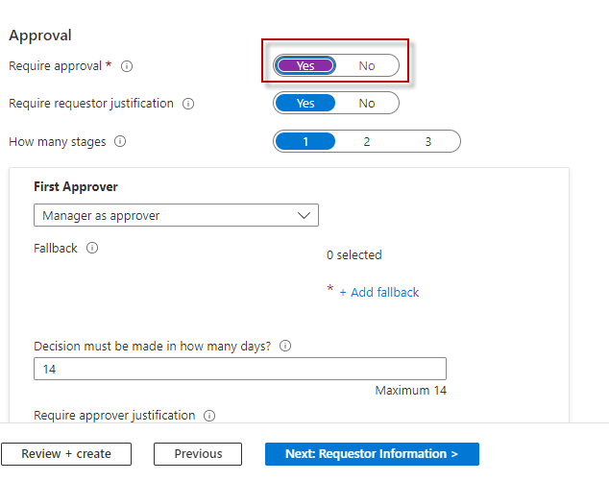Viewport: 609px width, 481px height.
Task: Expand Manager as approver chevron arrow
Action: tap(304, 216)
